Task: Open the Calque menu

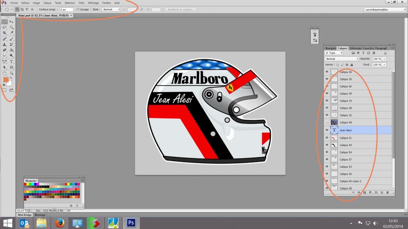Action: [x=47, y=3]
